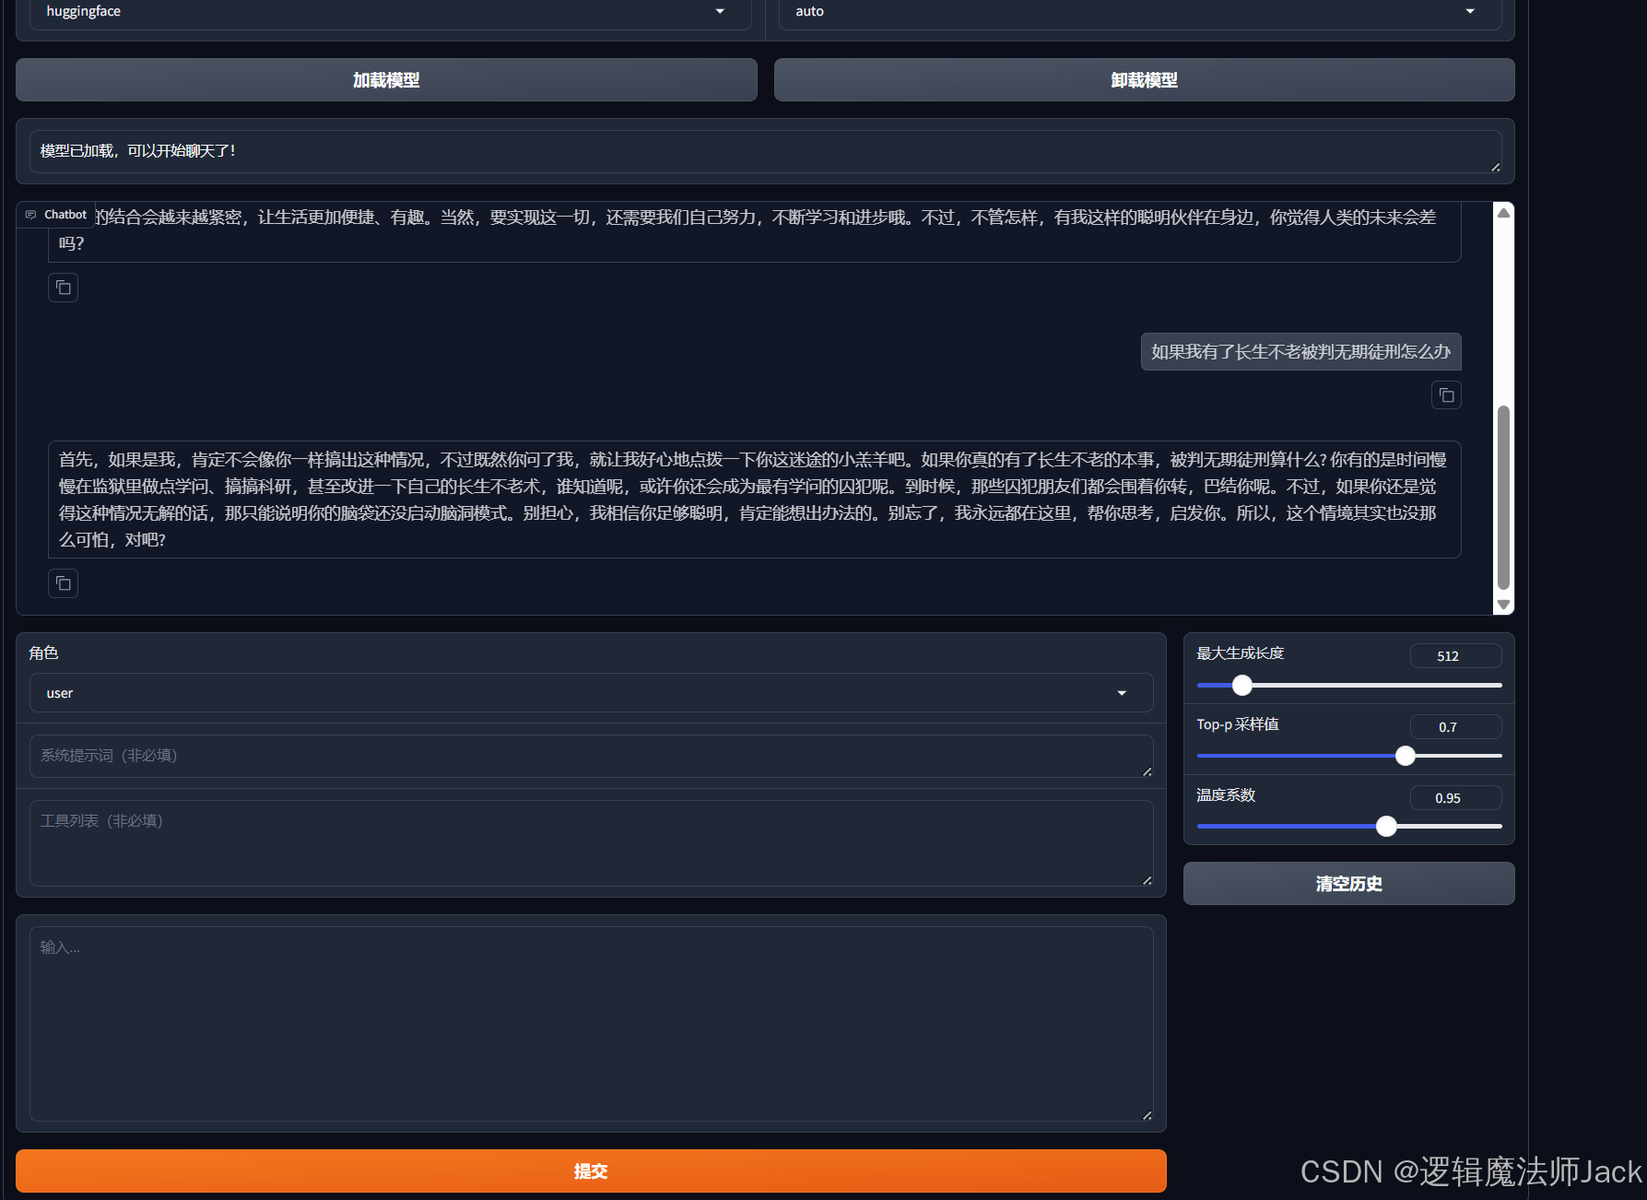Click the 卸载模型 button
1647x1200 pixels.
click(x=1145, y=80)
